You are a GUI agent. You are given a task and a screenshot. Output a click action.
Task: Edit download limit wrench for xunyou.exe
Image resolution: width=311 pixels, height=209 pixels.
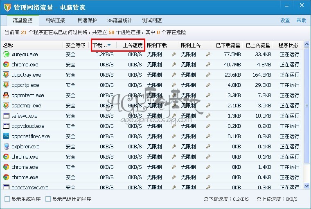tap(174, 54)
